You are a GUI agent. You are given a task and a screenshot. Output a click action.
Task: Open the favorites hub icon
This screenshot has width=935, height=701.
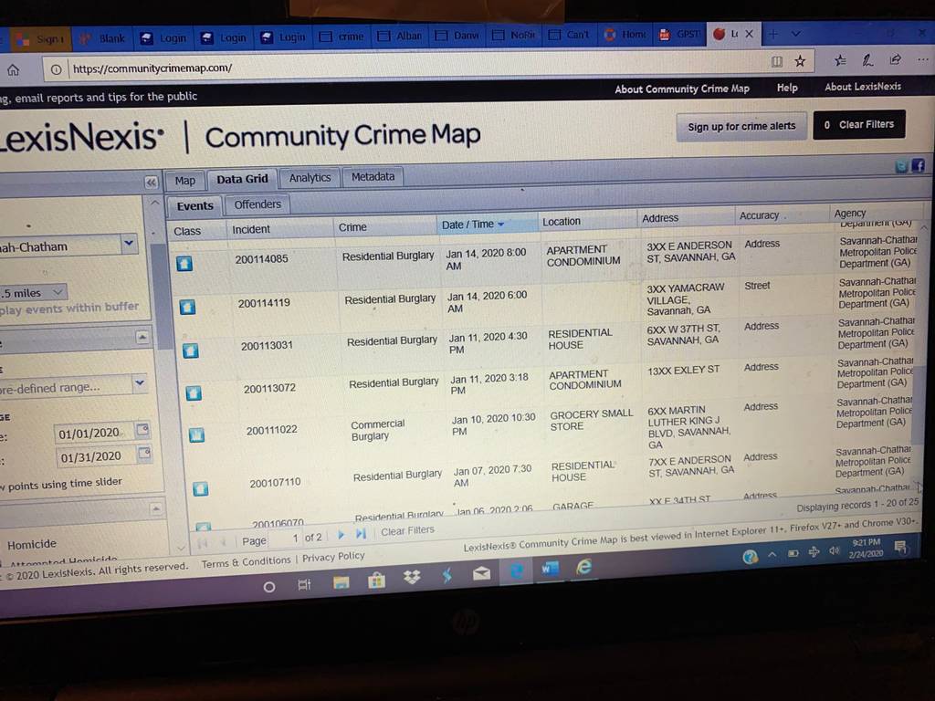(x=840, y=60)
